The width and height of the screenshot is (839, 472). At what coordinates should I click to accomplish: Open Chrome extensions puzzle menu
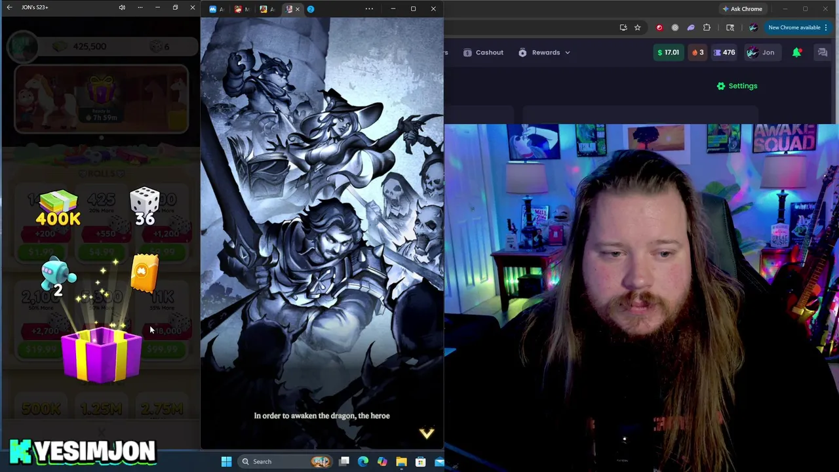[x=707, y=28]
